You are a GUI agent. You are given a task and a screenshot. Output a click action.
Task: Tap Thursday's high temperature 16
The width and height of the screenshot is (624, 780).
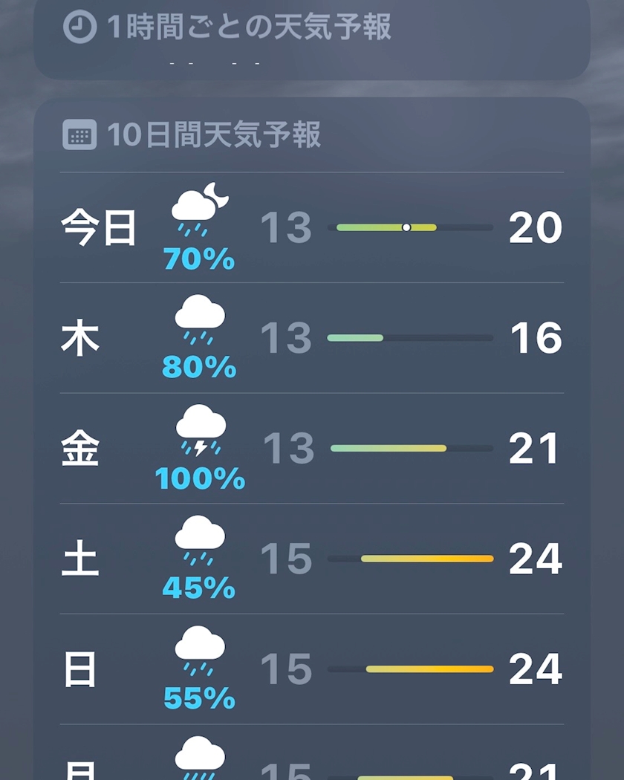[536, 338]
